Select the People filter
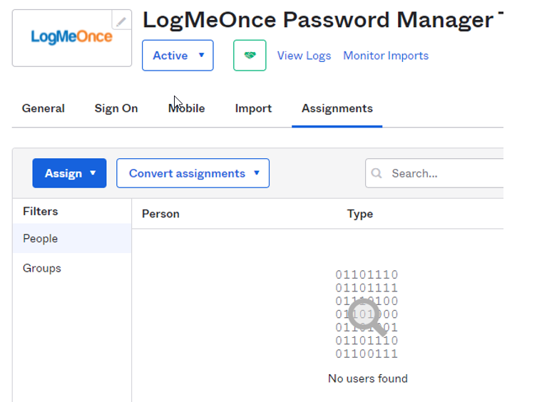Image resolution: width=537 pixels, height=402 pixels. click(72, 239)
